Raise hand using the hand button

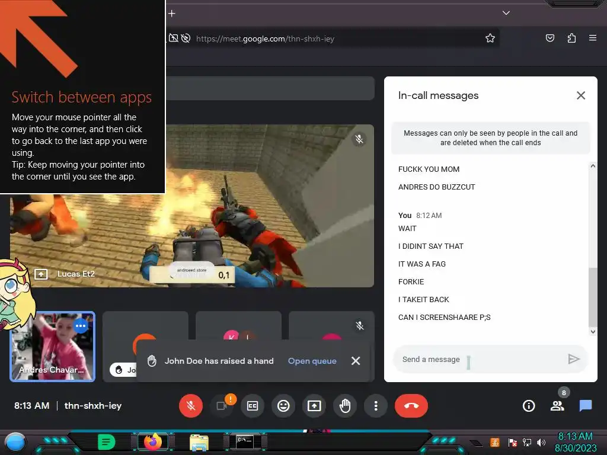(x=345, y=406)
